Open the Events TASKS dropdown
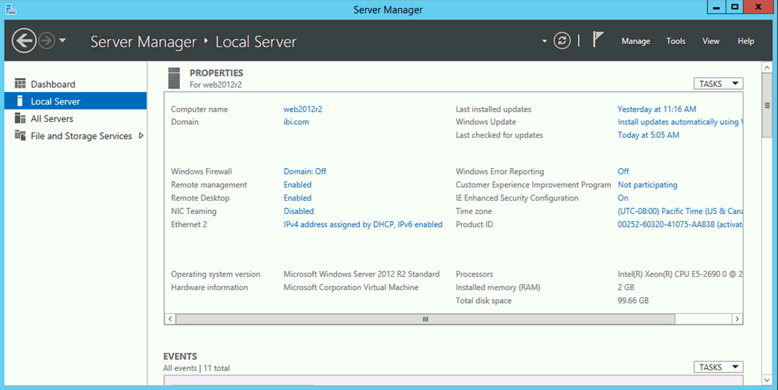 [x=718, y=367]
